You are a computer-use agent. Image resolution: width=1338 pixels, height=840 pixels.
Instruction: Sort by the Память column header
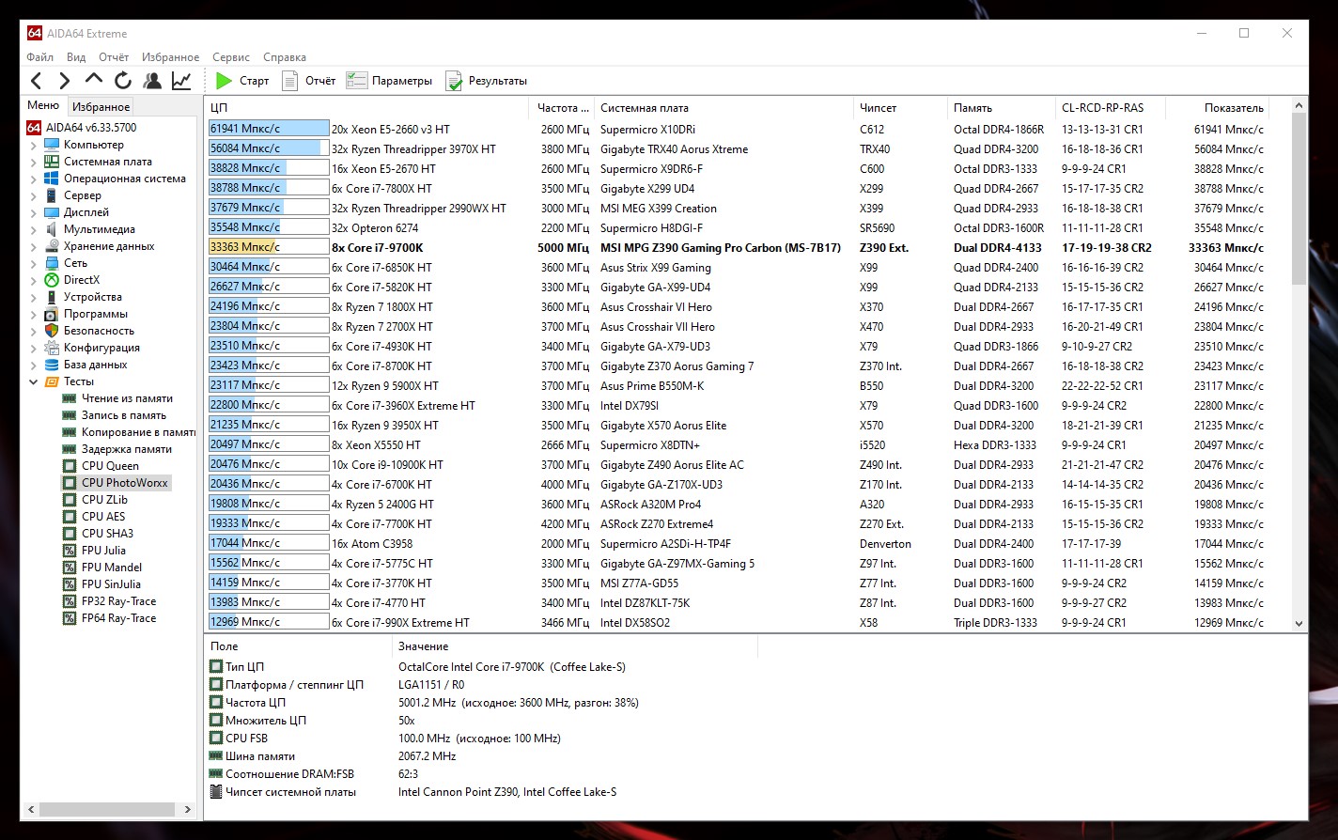(1002, 108)
